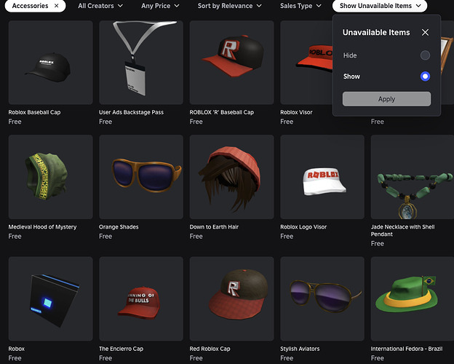Select the Hide radio button
Image resolution: width=454 pixels, height=364 pixels.
425,55
